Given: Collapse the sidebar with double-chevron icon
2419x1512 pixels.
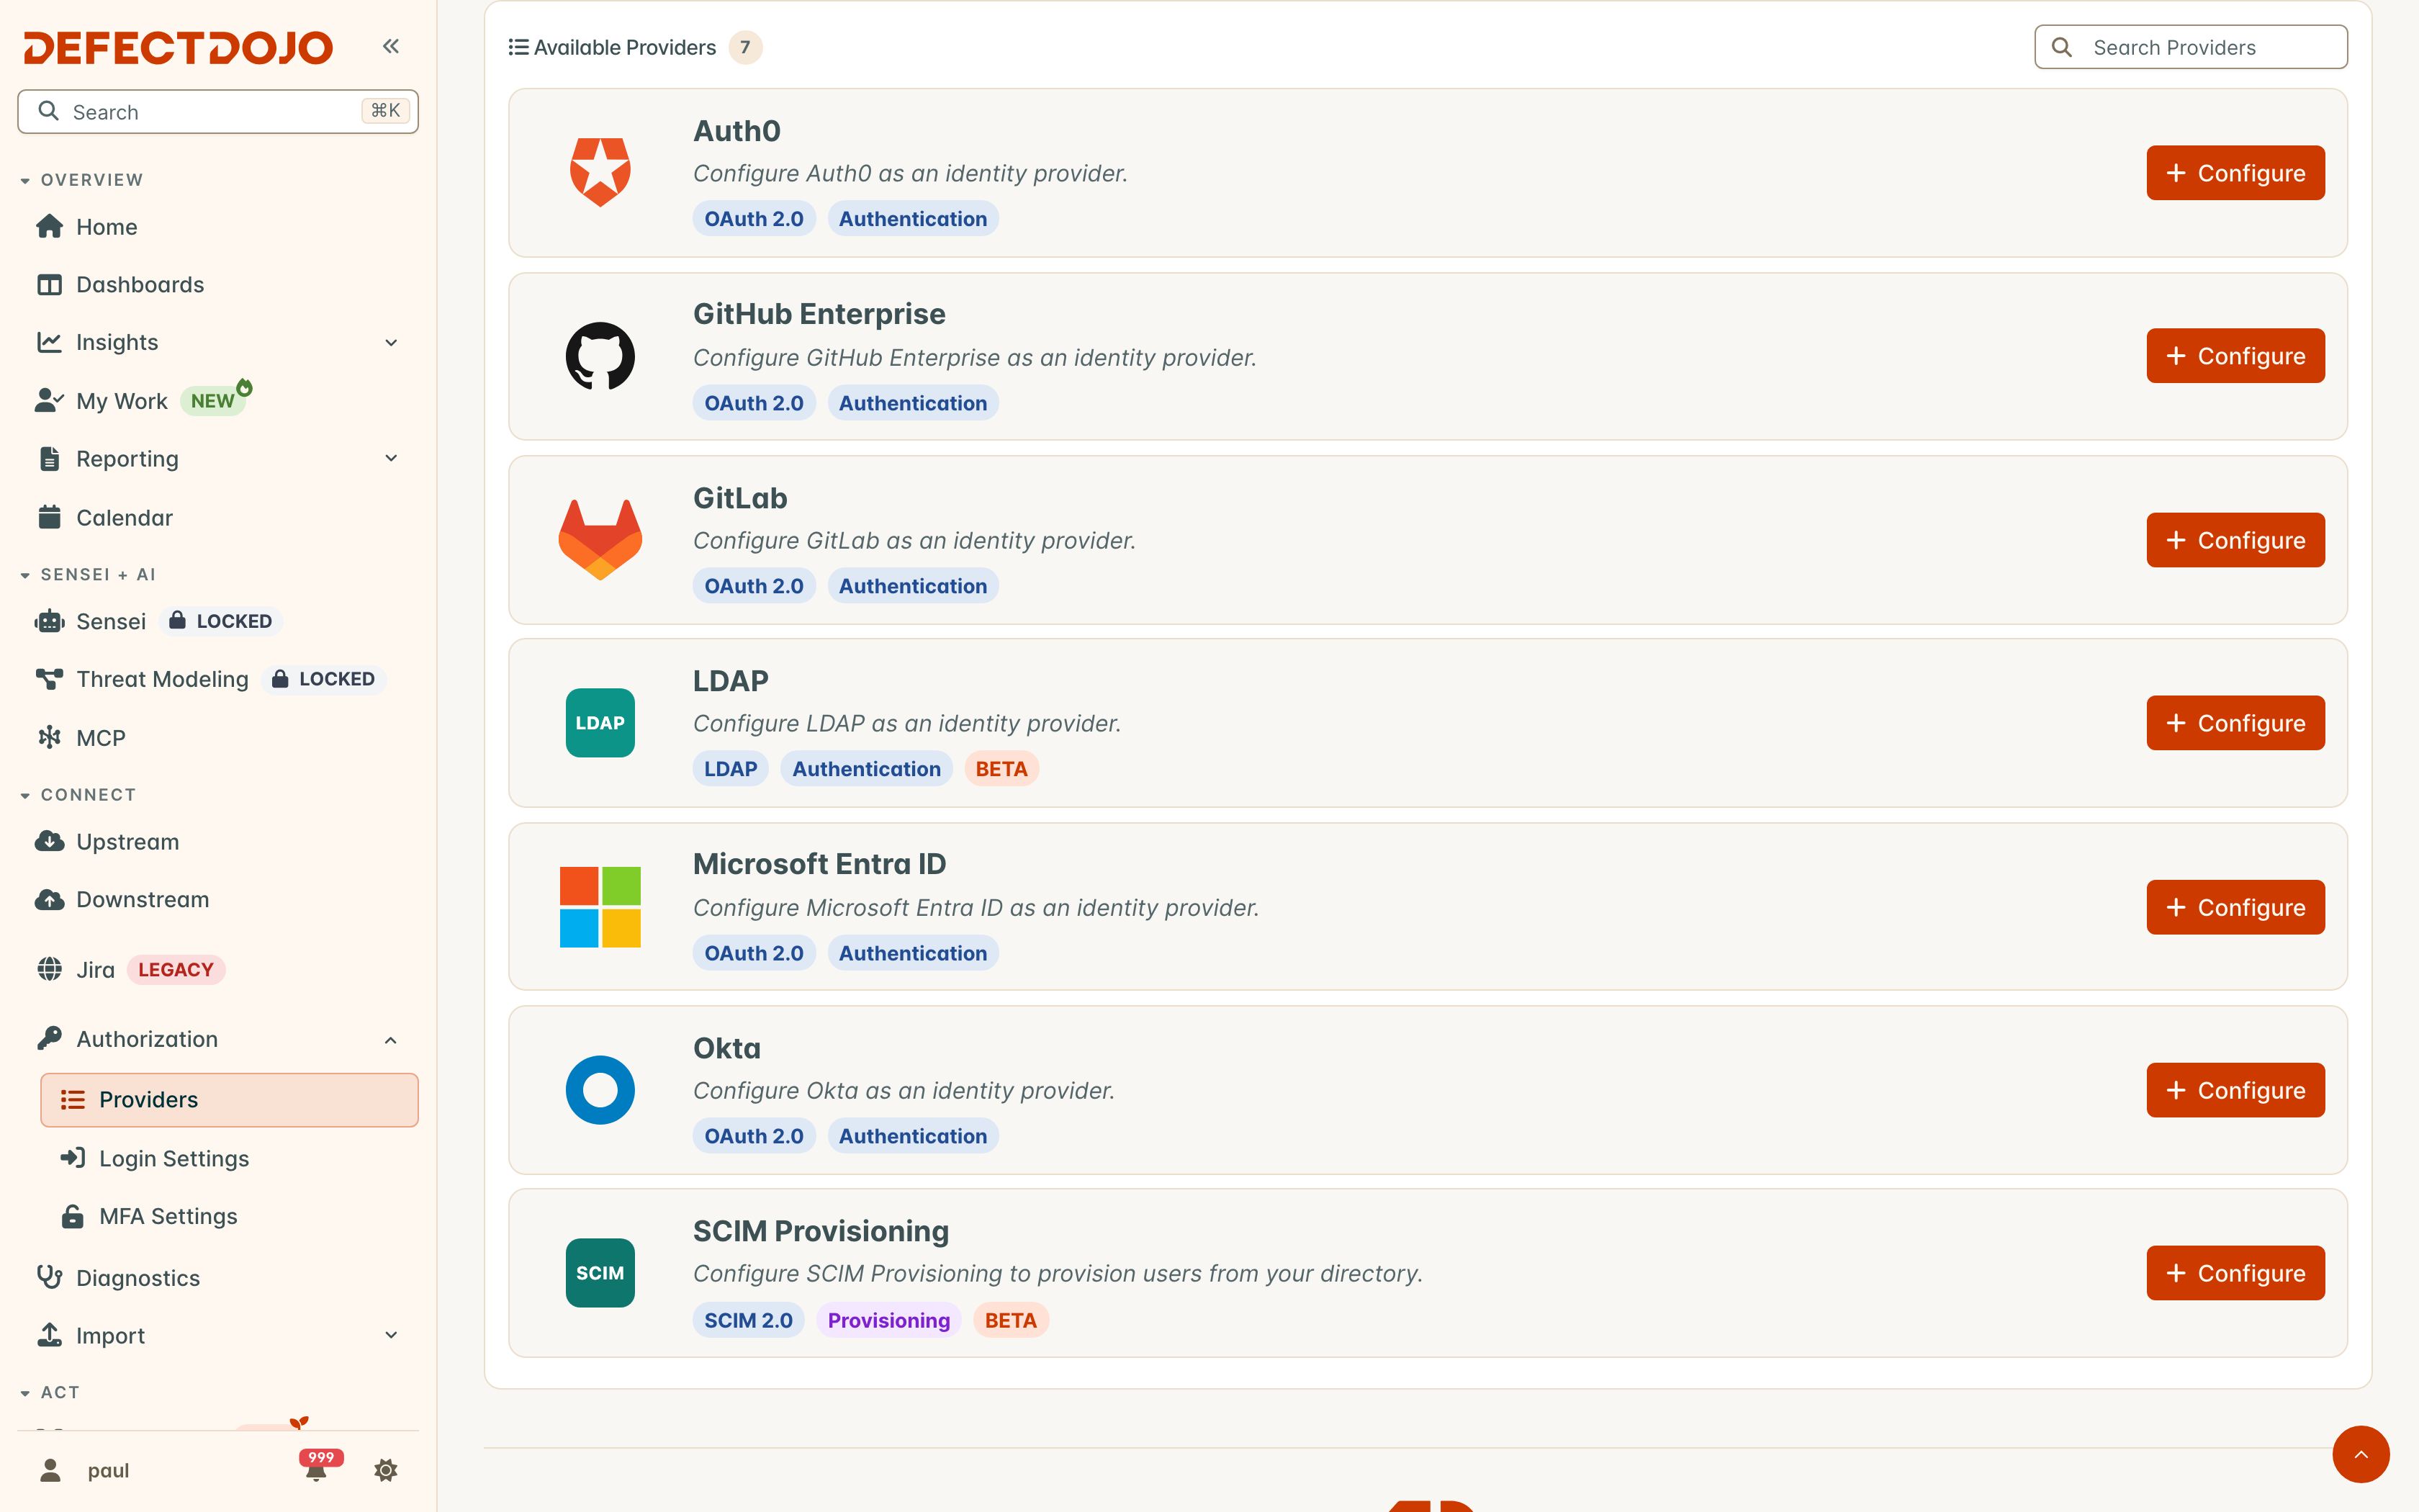Looking at the screenshot, I should [391, 46].
